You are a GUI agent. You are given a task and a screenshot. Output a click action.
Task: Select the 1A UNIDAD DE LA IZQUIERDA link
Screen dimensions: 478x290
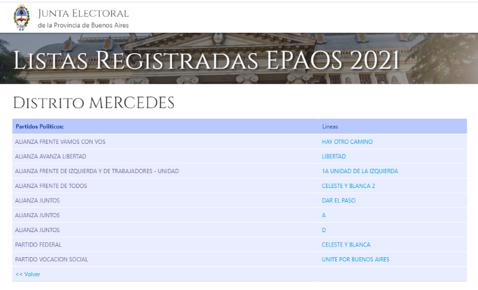pos(360,171)
